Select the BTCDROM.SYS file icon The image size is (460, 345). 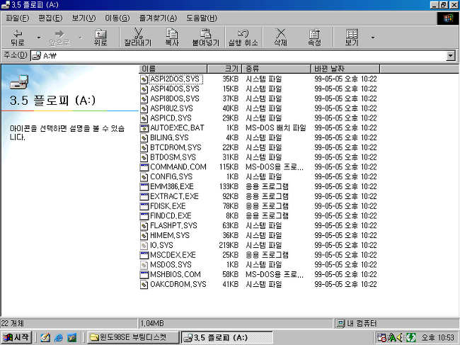144,147
